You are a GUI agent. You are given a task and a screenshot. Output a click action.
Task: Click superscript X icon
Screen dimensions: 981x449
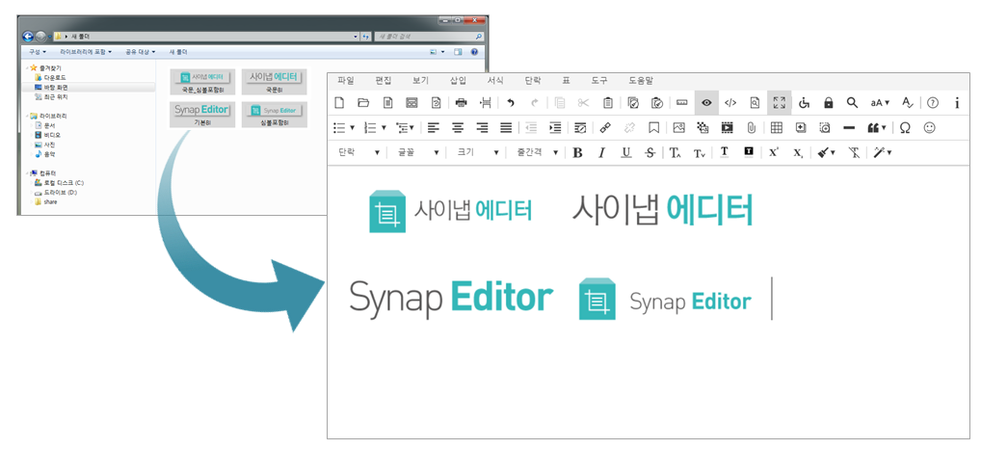(773, 152)
